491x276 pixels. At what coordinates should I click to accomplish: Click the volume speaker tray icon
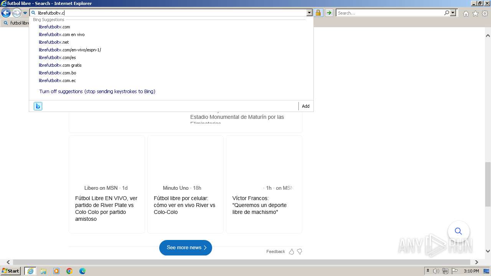[x=436, y=271]
